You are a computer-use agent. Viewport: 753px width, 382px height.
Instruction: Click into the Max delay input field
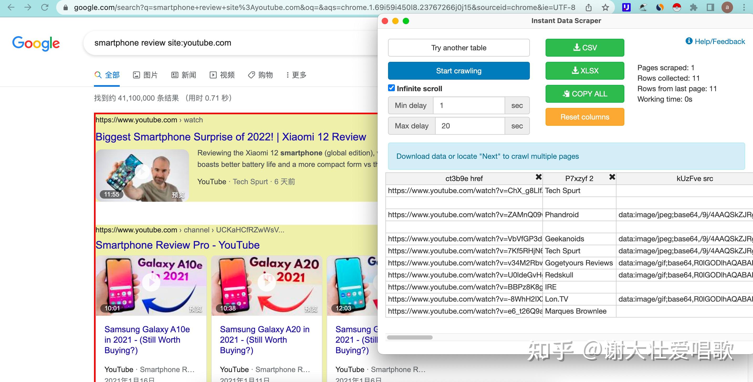click(469, 126)
